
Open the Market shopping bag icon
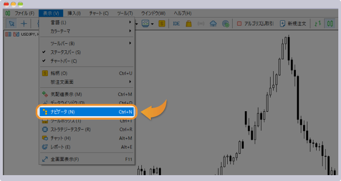tap(189, 24)
